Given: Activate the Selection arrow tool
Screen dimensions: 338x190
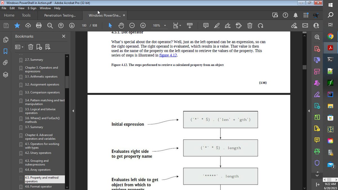Looking at the screenshot, I should tap(110, 26).
